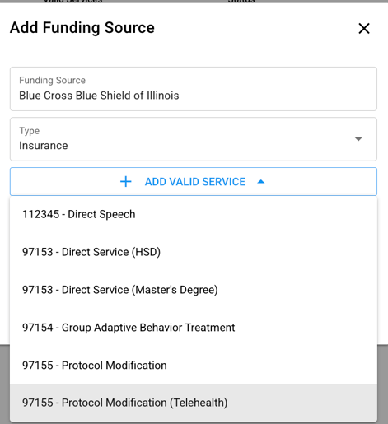Collapse the service list via the up caret
The height and width of the screenshot is (424, 388).
click(261, 182)
